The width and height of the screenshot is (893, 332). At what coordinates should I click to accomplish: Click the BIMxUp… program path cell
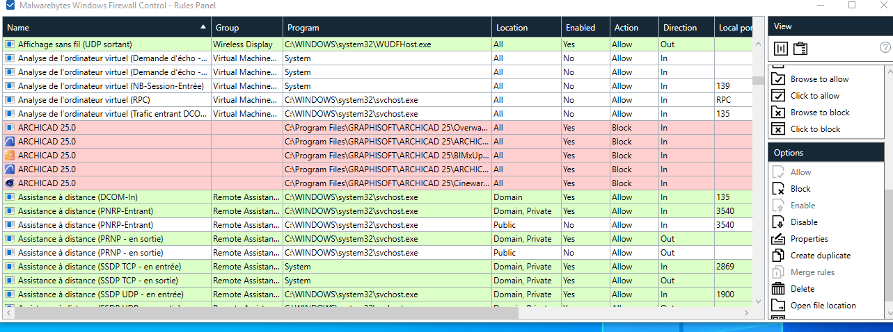pos(386,156)
